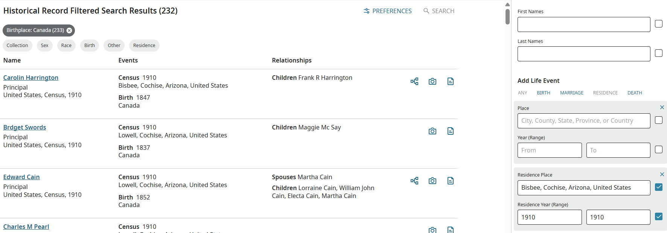Remove the Birthplace: Canada filter chip

(x=69, y=30)
